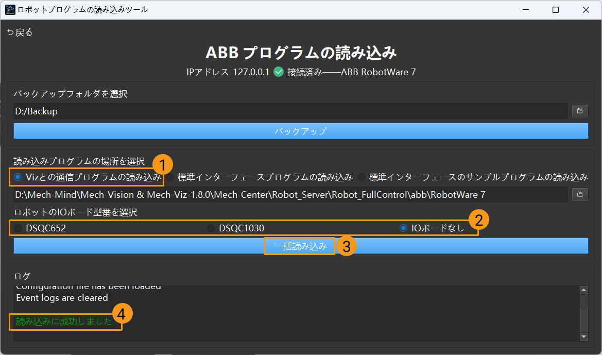Image resolution: width=602 pixels, height=355 pixels.
Task: Click the log scrollbar up arrow
Action: click(583, 291)
